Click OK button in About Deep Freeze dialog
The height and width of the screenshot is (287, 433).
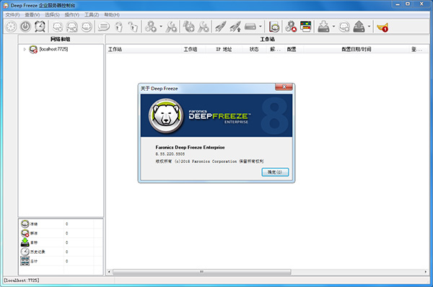coord(275,172)
